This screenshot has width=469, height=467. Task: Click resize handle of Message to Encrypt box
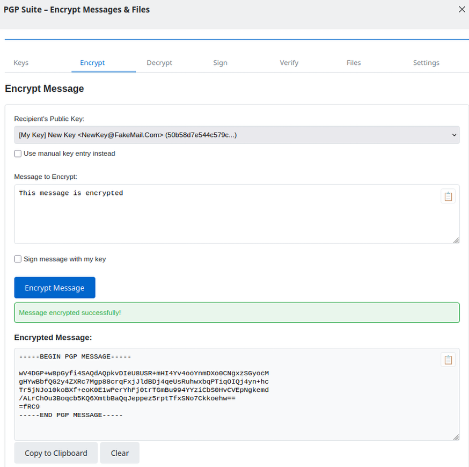point(456,240)
